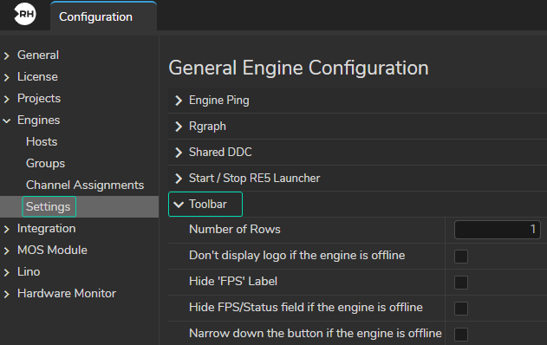The width and height of the screenshot is (547, 345).
Task: Click the RH logo icon
Action: tap(25, 14)
